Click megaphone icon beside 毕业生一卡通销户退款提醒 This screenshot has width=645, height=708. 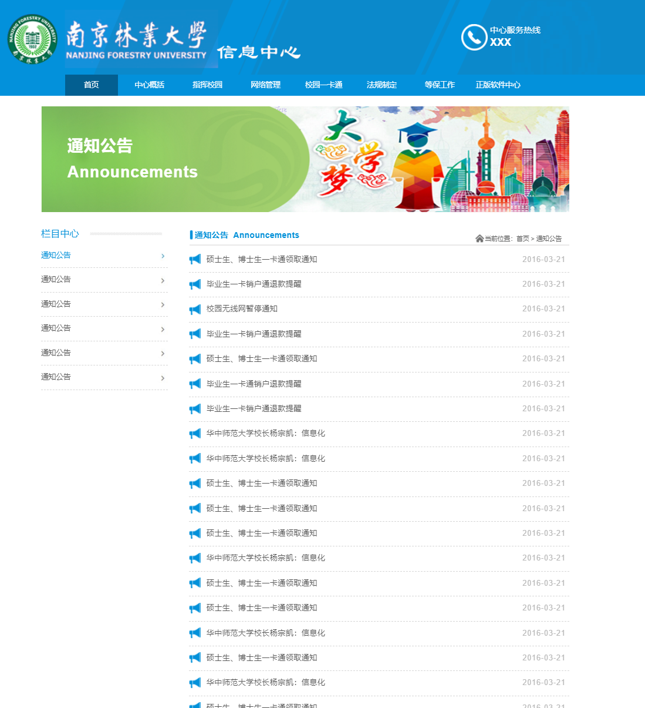point(195,384)
